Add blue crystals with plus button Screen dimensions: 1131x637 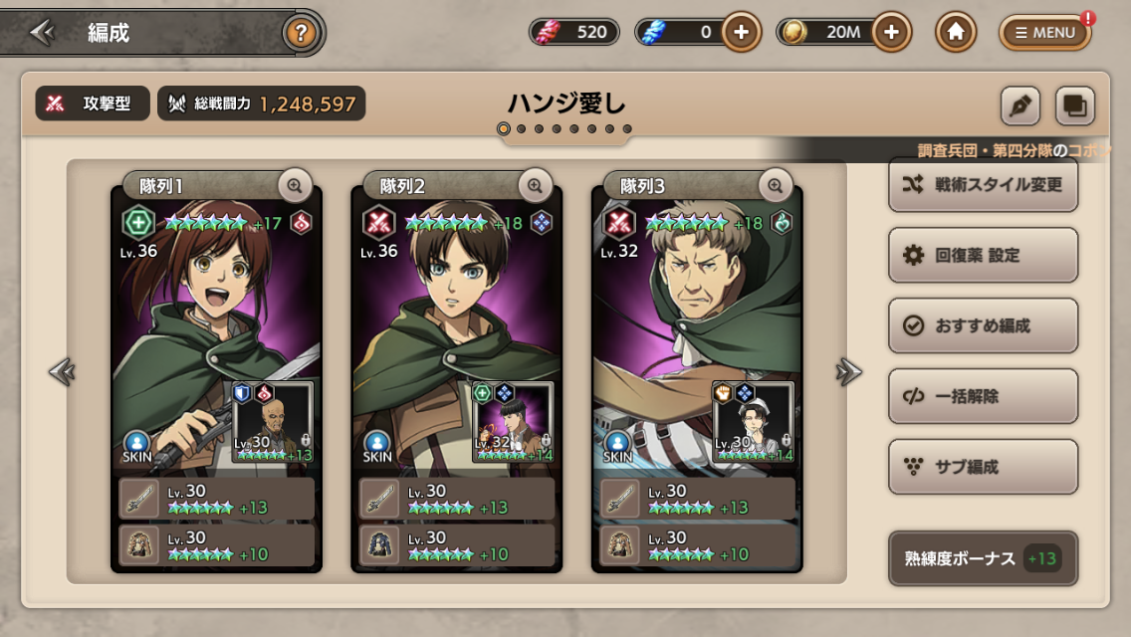tap(741, 32)
